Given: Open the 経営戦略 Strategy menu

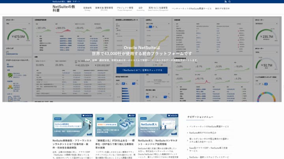Looking at the screenshot, I should [x=87, y=9].
